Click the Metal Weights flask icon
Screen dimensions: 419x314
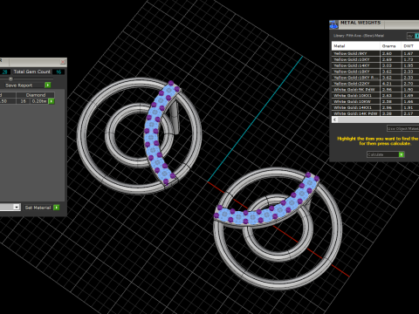333,24
